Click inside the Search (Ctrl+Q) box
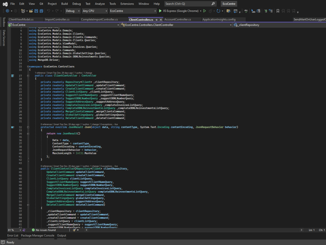326x245 pixels. click(x=190, y=4)
